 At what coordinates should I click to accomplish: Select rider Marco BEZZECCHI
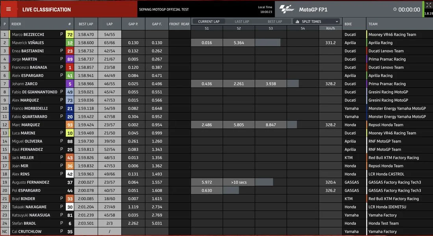pos(28,35)
